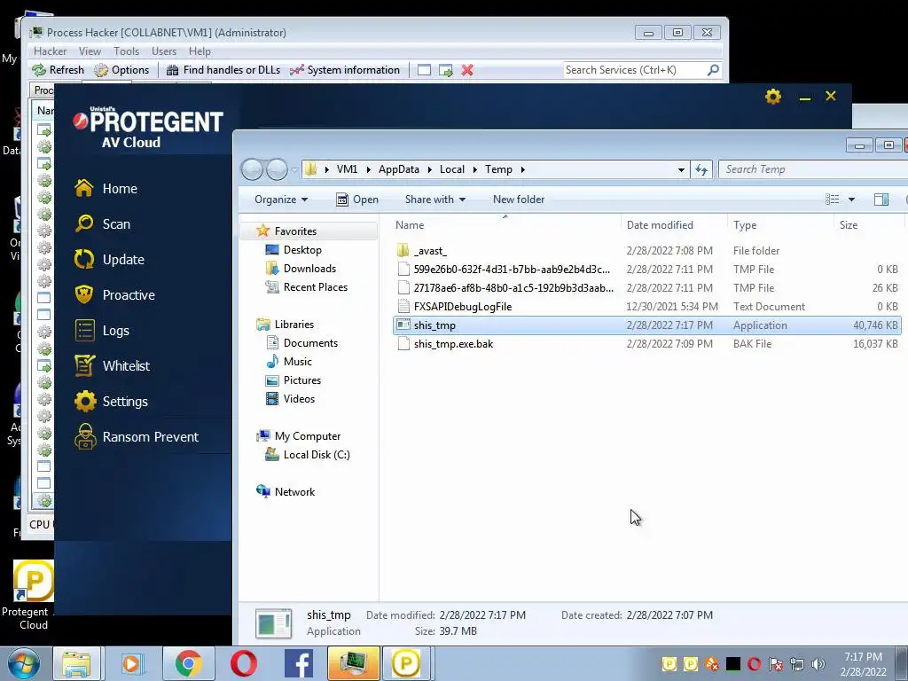Screen dimensions: 908x681
Task: Open the Help menu in Process Hacker
Action: pyautogui.click(x=200, y=51)
